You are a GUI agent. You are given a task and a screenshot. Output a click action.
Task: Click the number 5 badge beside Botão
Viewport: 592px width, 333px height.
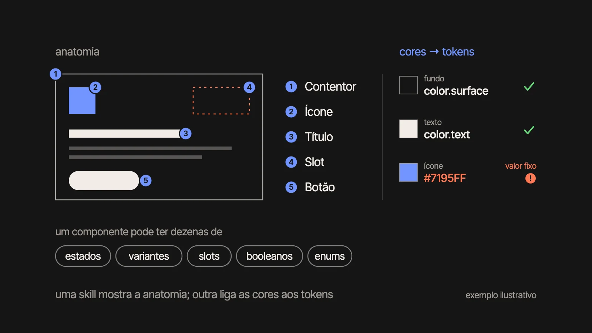[291, 187]
